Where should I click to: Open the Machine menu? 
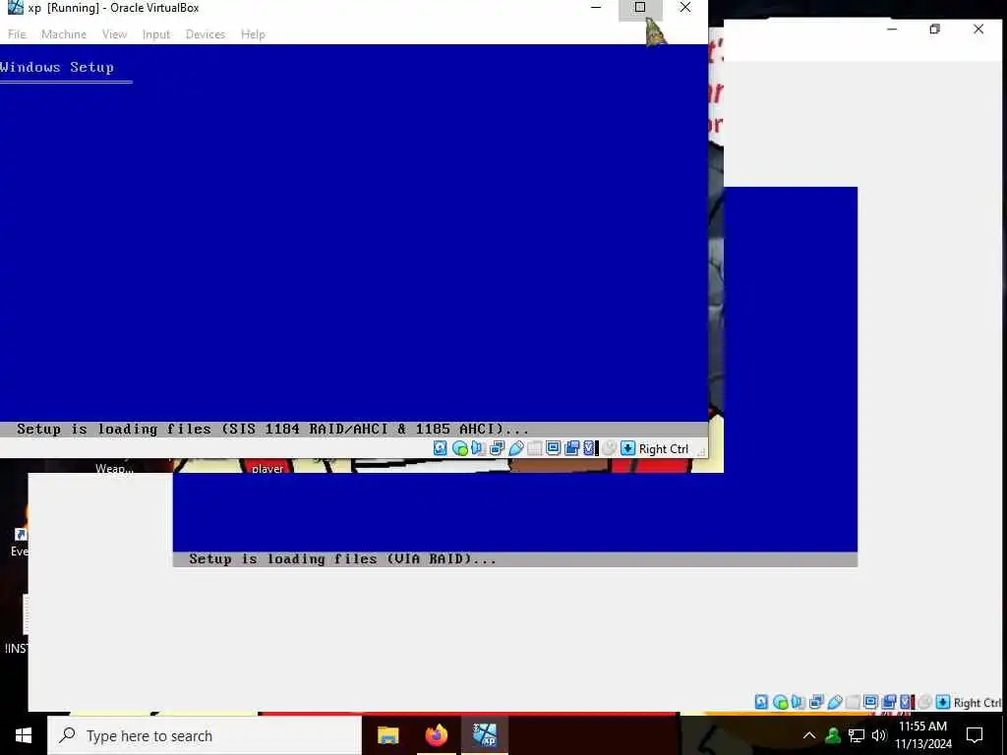coord(64,34)
